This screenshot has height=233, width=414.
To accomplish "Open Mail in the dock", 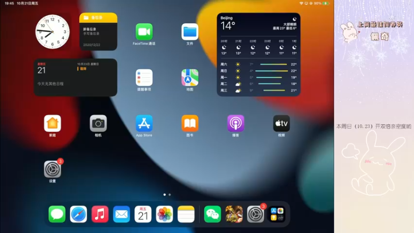I will 122,214.
